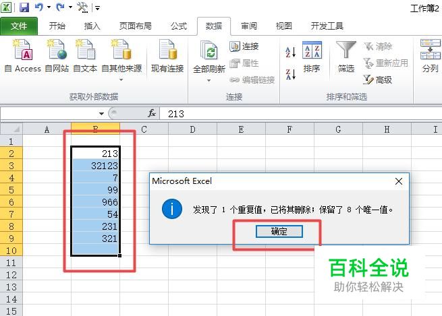Click cell containing 32123
442x316 pixels.
(96, 166)
